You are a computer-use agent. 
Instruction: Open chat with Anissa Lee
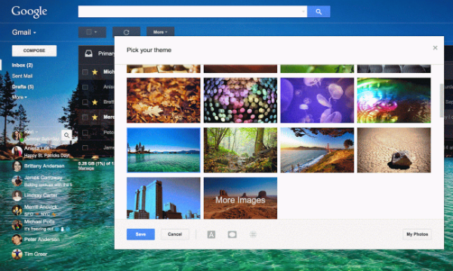coord(42,151)
